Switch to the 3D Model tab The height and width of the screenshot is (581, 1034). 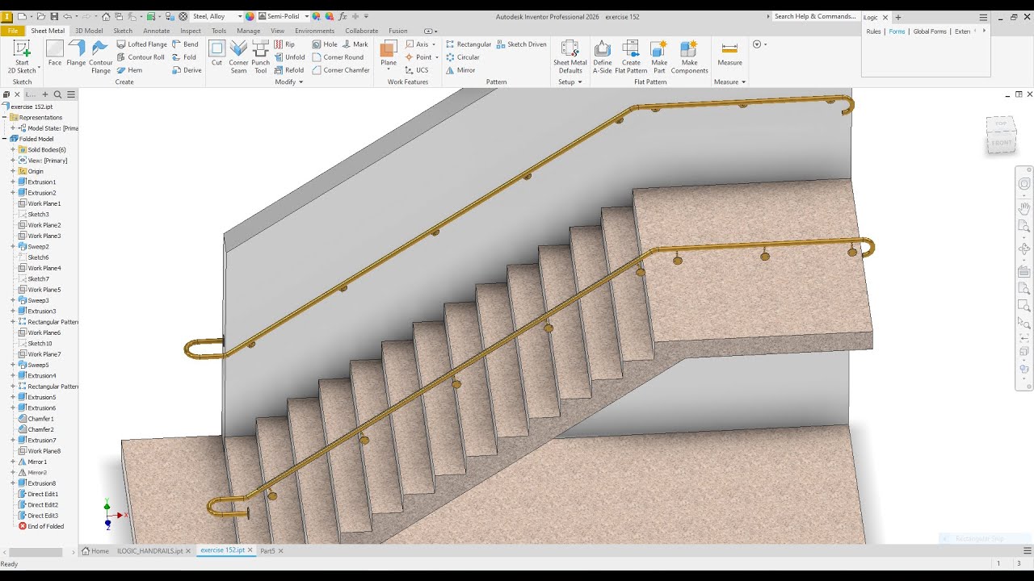(x=89, y=31)
